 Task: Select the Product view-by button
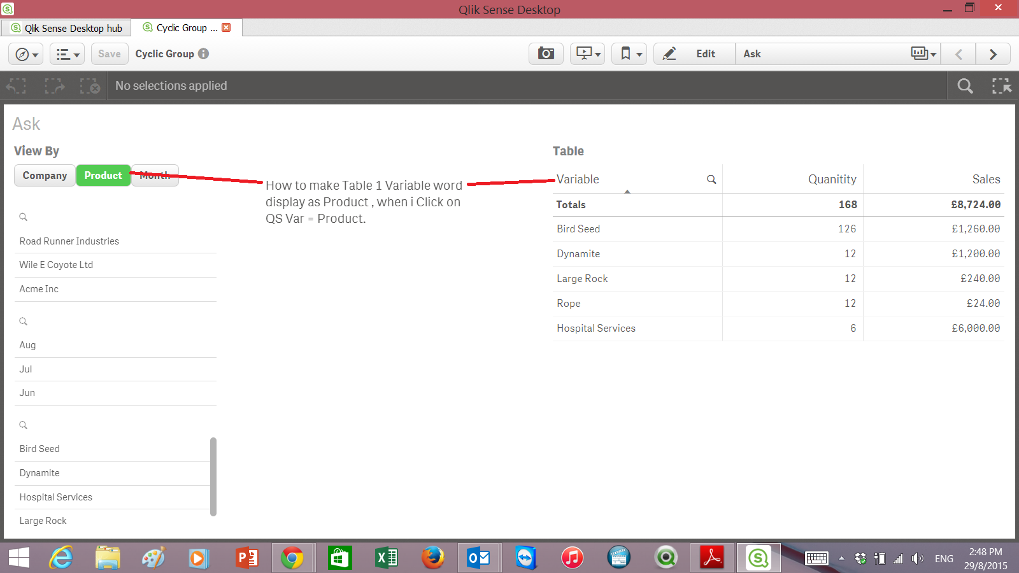[103, 175]
